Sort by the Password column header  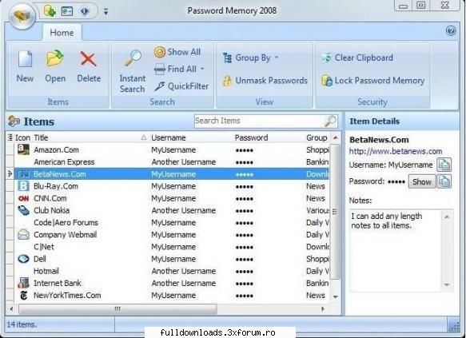point(269,137)
